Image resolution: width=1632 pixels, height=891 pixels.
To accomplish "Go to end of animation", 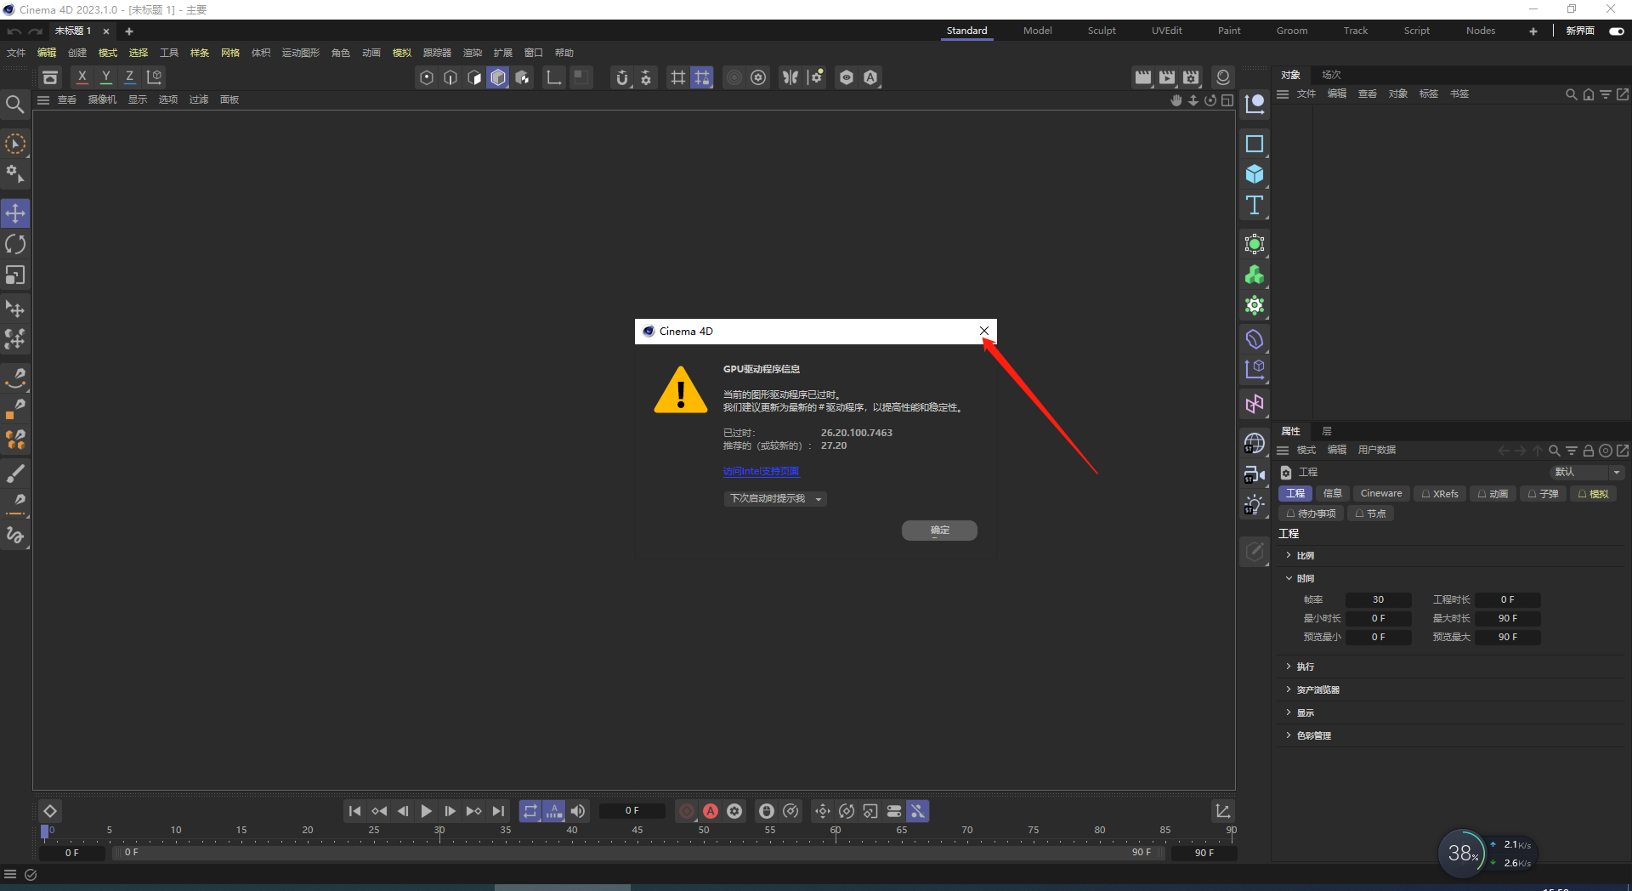I will [x=498, y=811].
